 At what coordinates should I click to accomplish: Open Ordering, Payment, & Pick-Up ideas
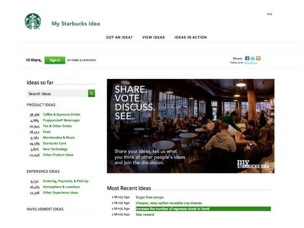coord(65,181)
